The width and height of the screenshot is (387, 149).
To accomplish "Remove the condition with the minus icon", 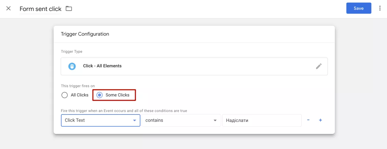I will [308, 120].
